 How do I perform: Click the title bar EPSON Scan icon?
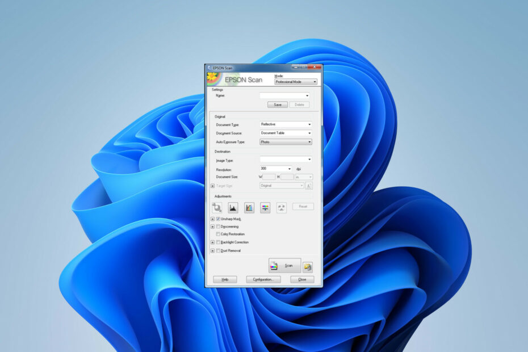209,68
